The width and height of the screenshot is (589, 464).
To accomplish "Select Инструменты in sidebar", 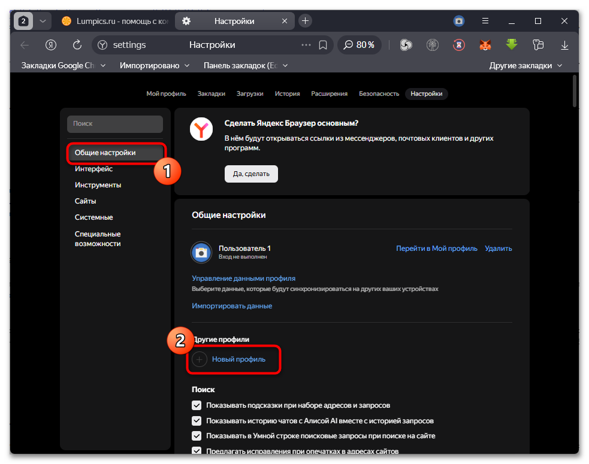I will coord(98,185).
